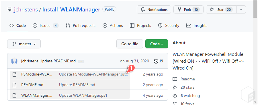
Task: Open the Security tab
Action: coord(169,26)
